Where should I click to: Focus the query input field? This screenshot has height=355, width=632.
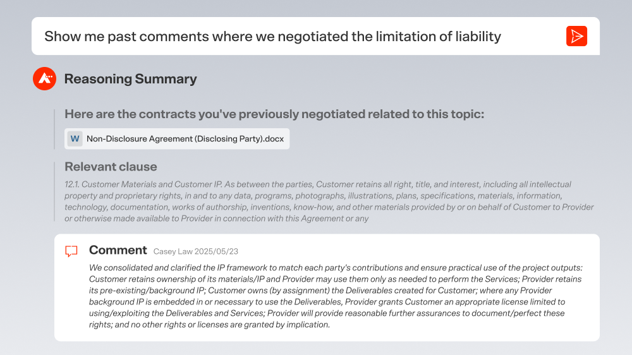pos(315,36)
